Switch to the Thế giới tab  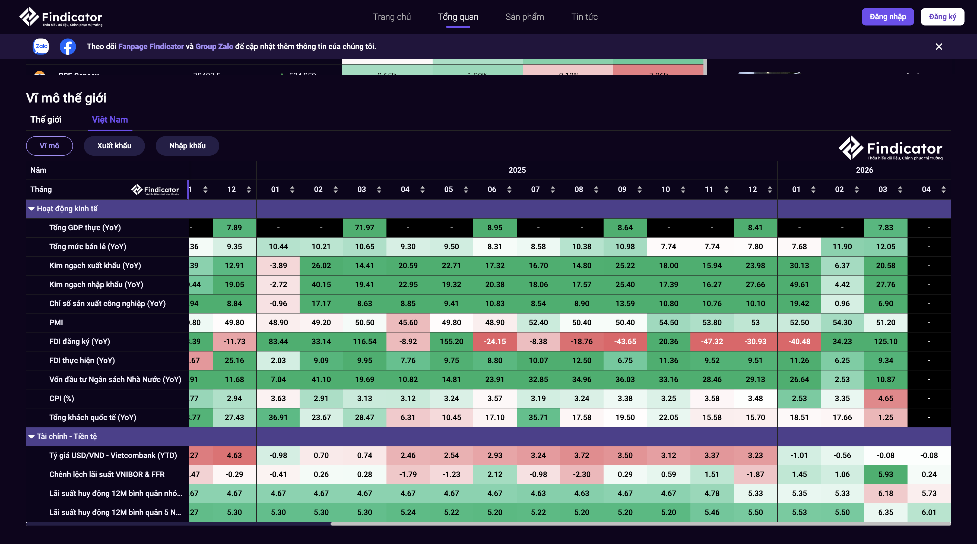coord(46,120)
